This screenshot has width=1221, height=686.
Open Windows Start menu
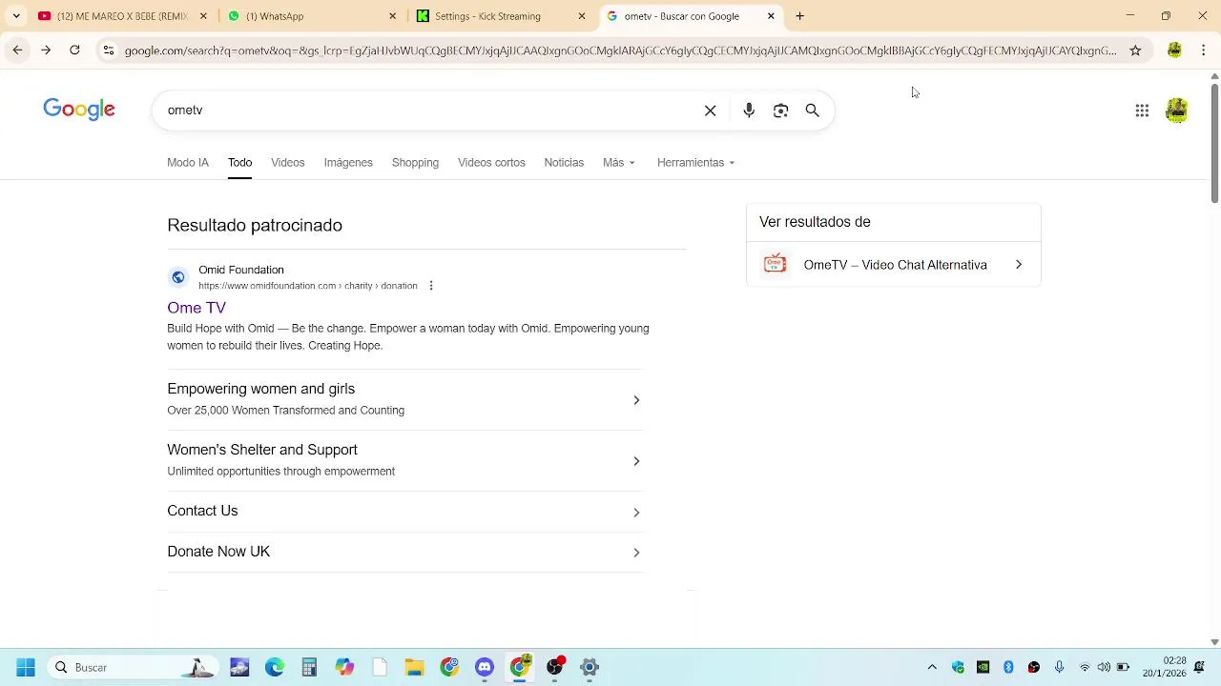pos(26,667)
